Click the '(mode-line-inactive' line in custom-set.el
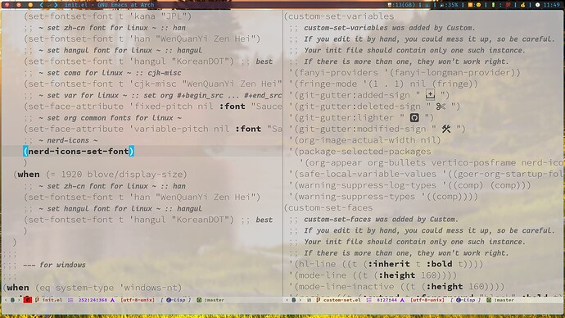 pos(397,286)
